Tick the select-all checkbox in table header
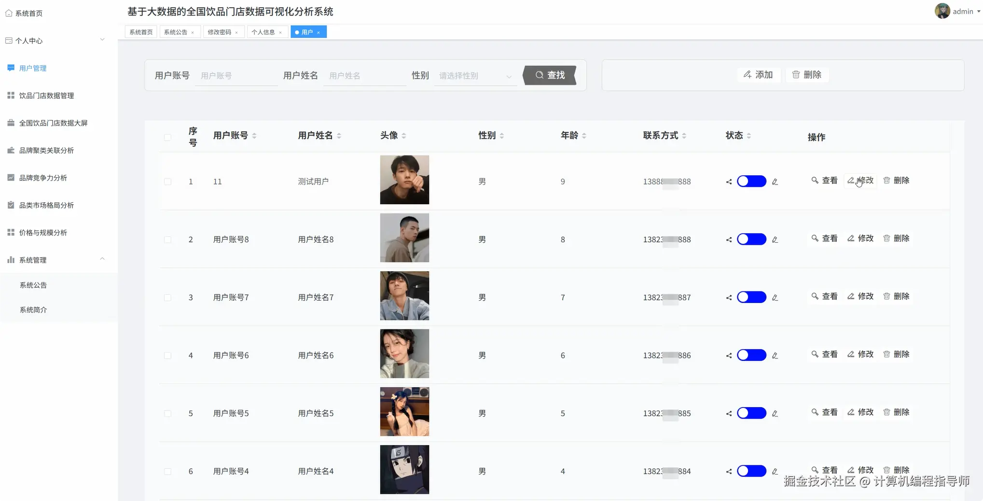 click(167, 137)
